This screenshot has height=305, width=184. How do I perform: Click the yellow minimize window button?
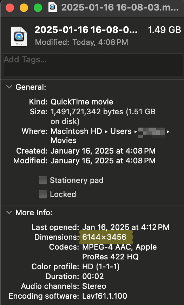[24, 8]
